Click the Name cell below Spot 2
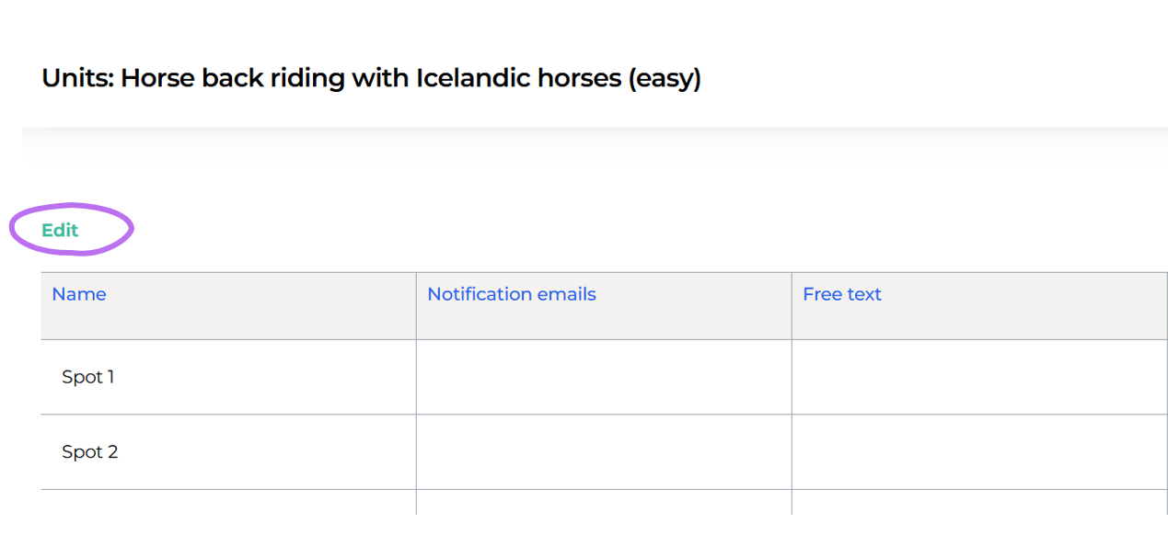The height and width of the screenshot is (535, 1168). [x=228, y=503]
